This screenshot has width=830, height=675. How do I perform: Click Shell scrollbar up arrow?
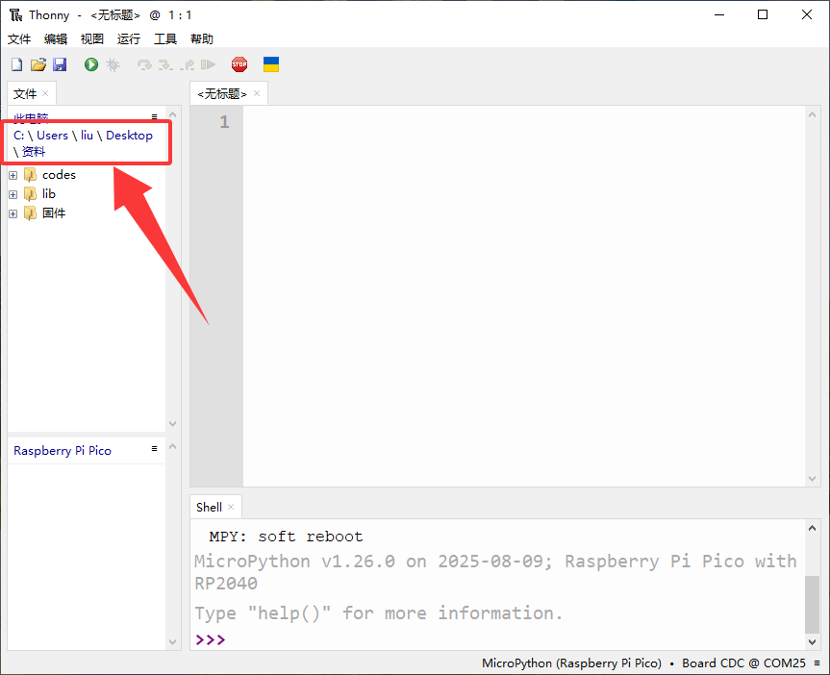(x=812, y=528)
